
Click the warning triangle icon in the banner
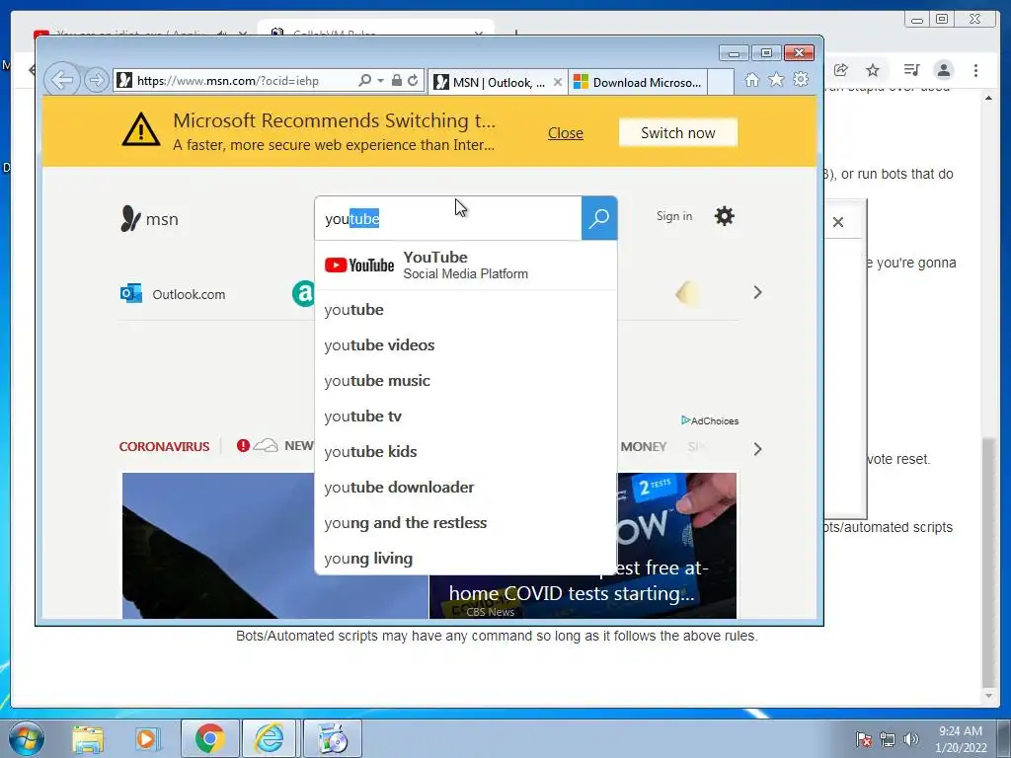pos(140,129)
